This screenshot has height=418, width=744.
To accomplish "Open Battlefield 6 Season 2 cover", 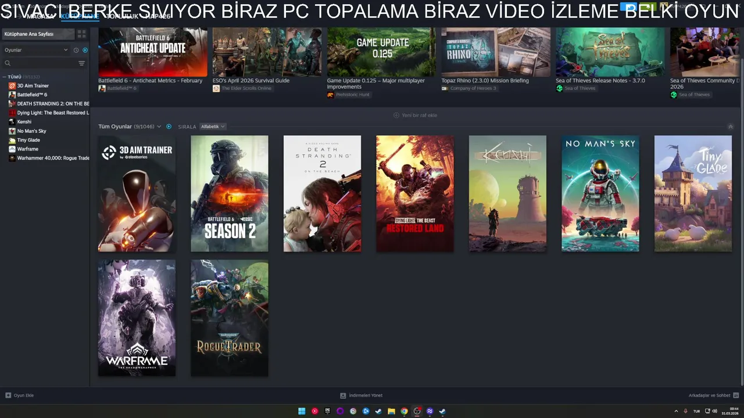I will pos(230,194).
